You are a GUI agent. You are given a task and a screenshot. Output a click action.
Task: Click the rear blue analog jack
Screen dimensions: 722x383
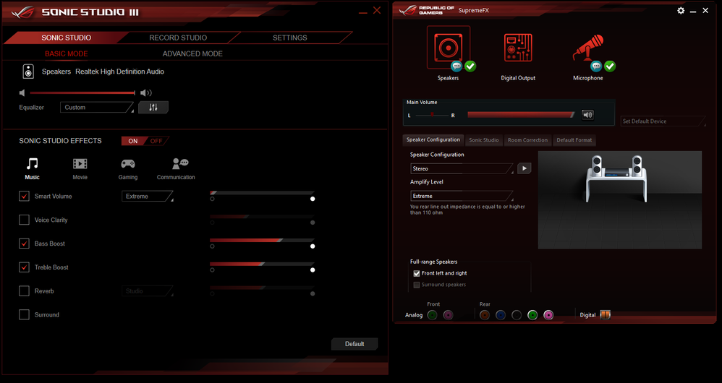501,315
